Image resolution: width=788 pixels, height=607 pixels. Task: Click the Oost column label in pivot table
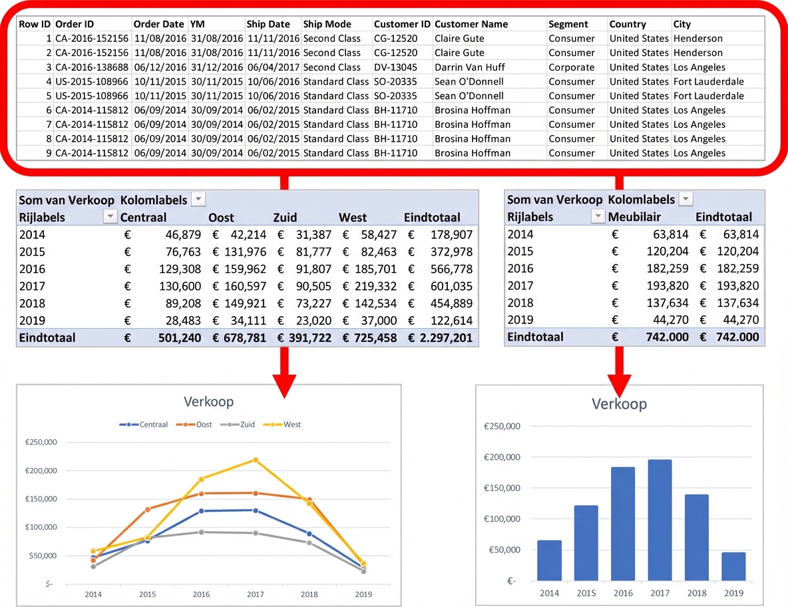click(x=221, y=218)
